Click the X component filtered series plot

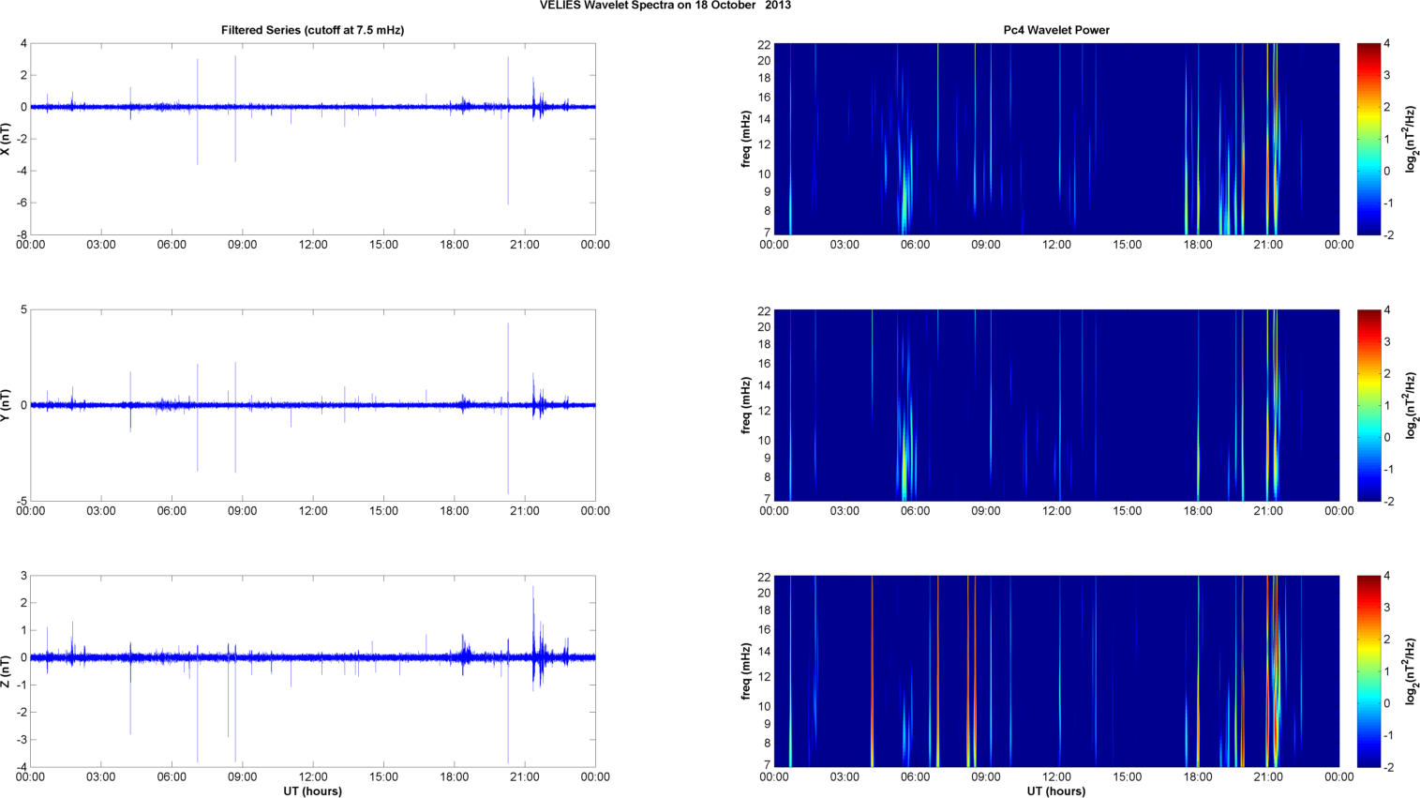tap(312, 139)
